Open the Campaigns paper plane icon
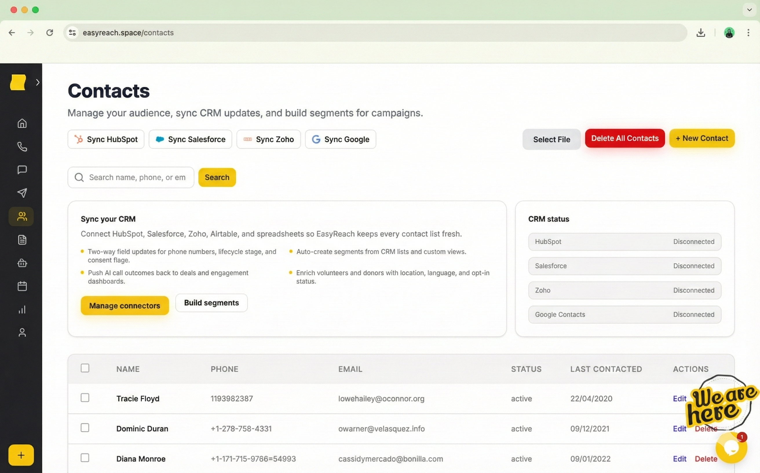 [x=21, y=193]
